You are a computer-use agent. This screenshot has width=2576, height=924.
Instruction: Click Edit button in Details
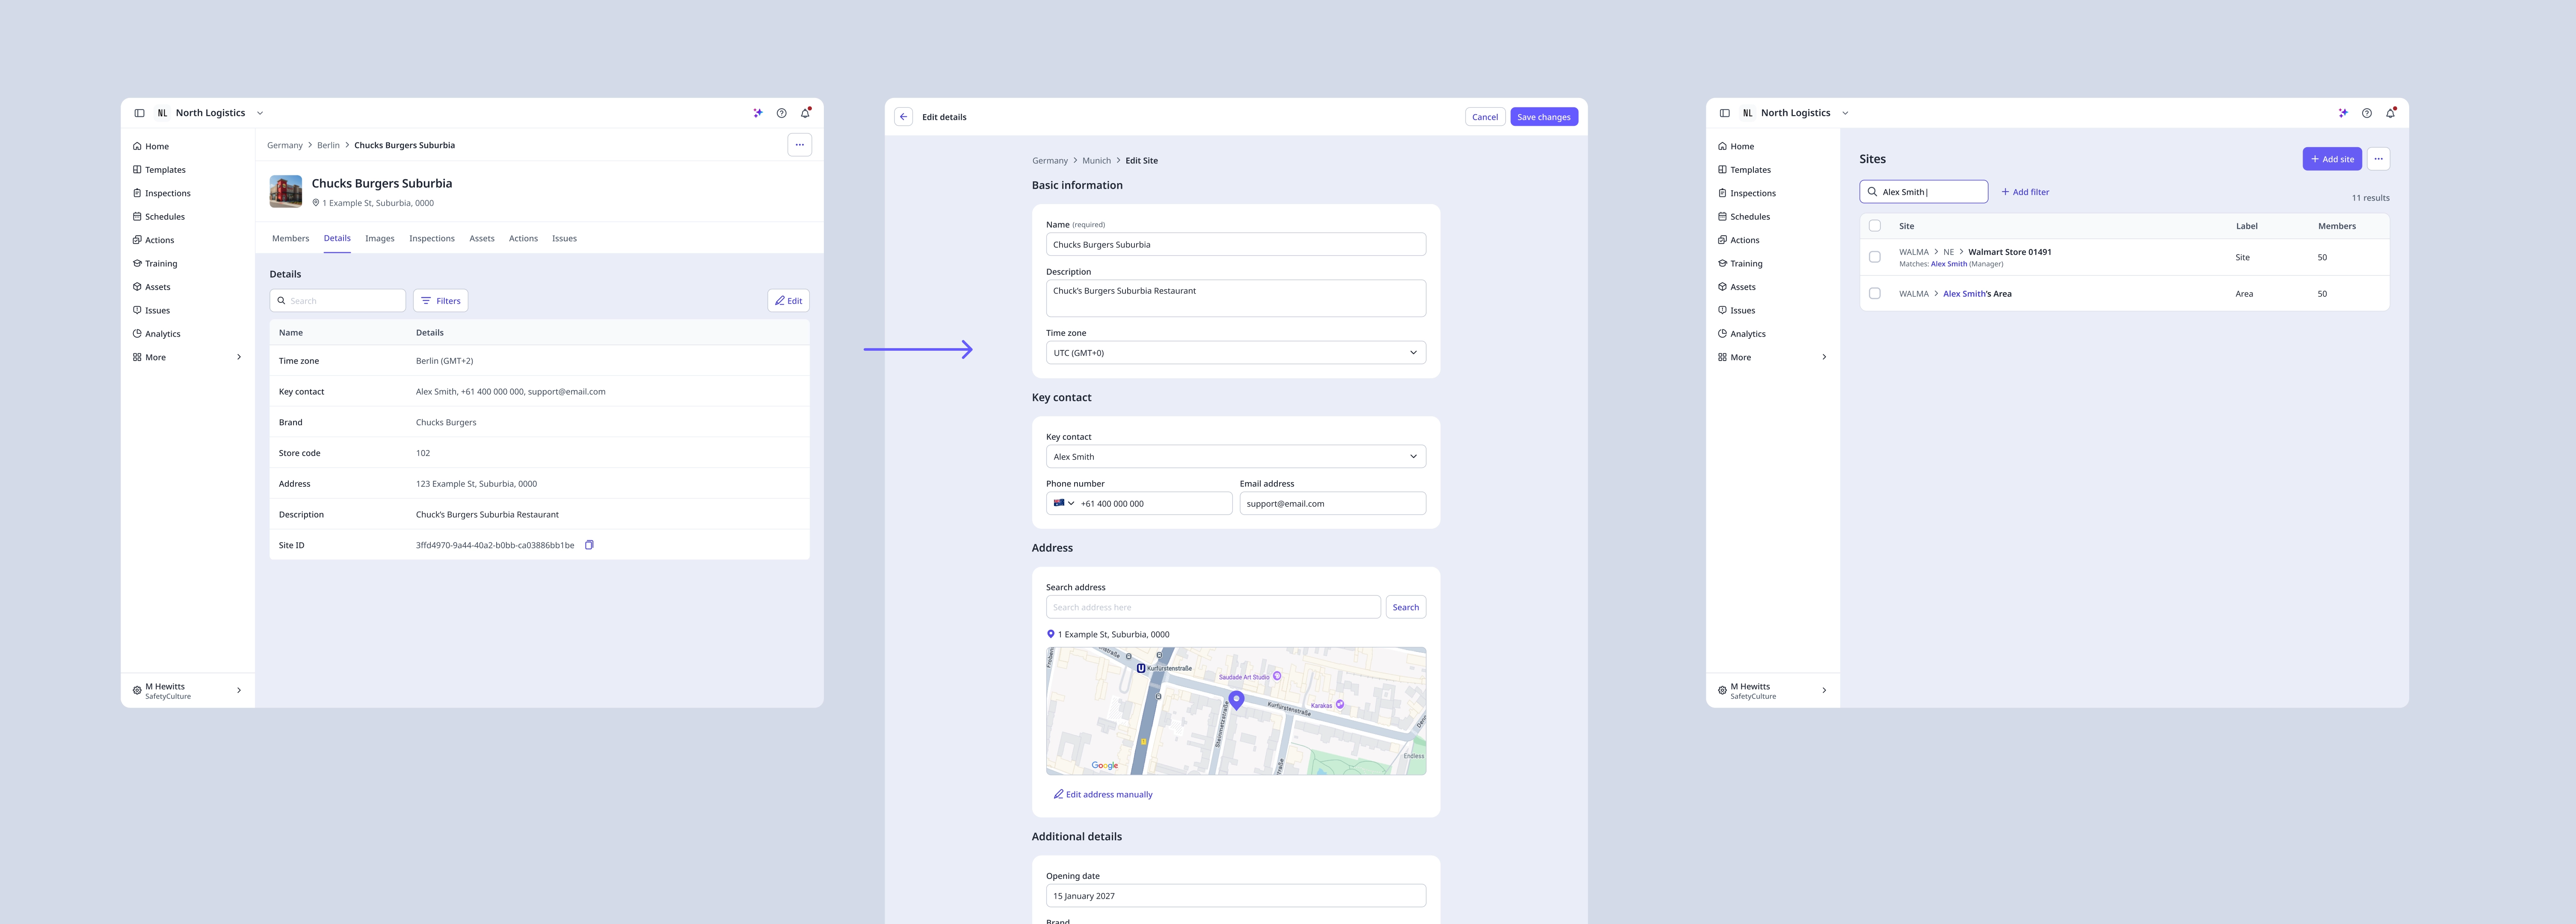788,301
